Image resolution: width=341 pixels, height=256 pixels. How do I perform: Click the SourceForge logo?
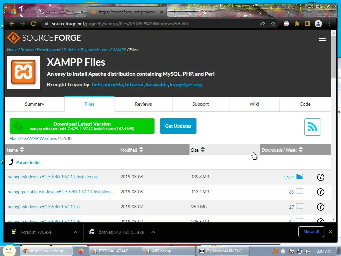(x=44, y=38)
